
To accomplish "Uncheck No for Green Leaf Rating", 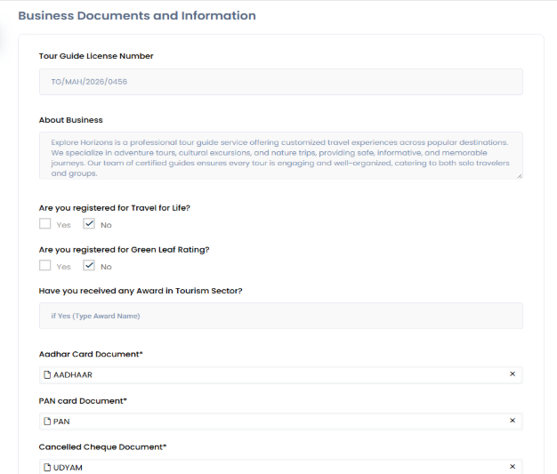I will point(89,266).
